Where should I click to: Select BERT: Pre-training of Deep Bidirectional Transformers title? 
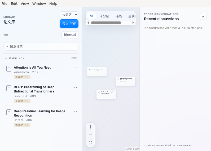click(x=34, y=89)
